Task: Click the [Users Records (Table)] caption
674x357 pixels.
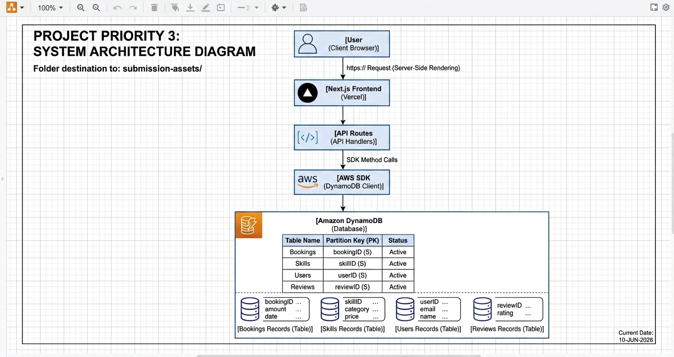Action: 428,329
